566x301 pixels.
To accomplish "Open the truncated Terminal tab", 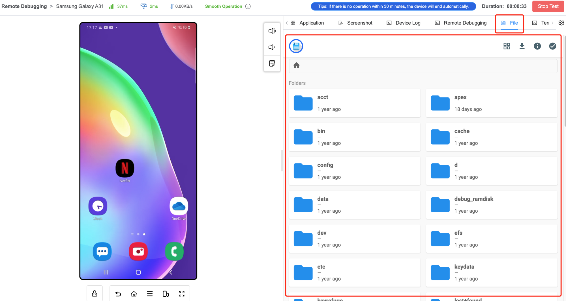I will 541,23.
